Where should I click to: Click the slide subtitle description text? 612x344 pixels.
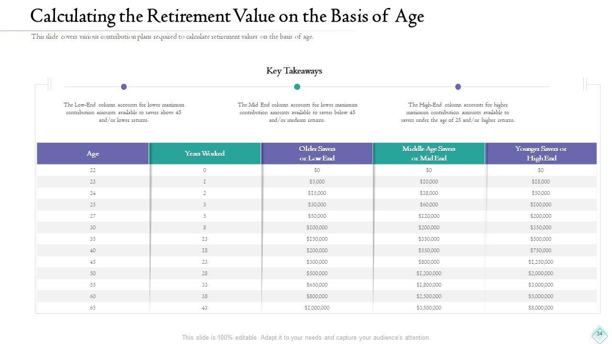pos(173,37)
